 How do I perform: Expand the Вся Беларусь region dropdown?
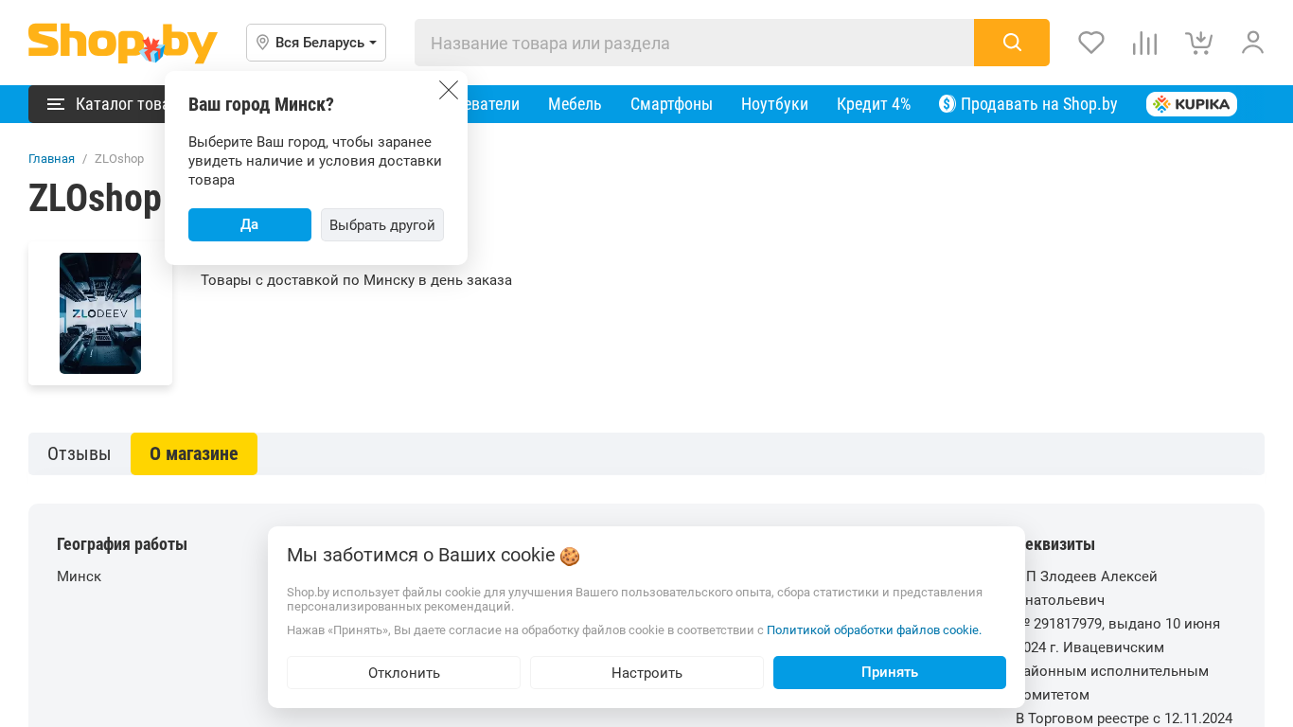(316, 43)
